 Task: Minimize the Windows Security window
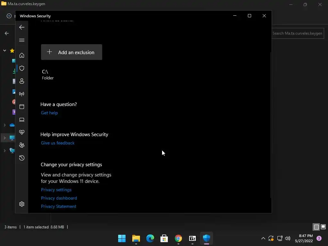[235, 16]
